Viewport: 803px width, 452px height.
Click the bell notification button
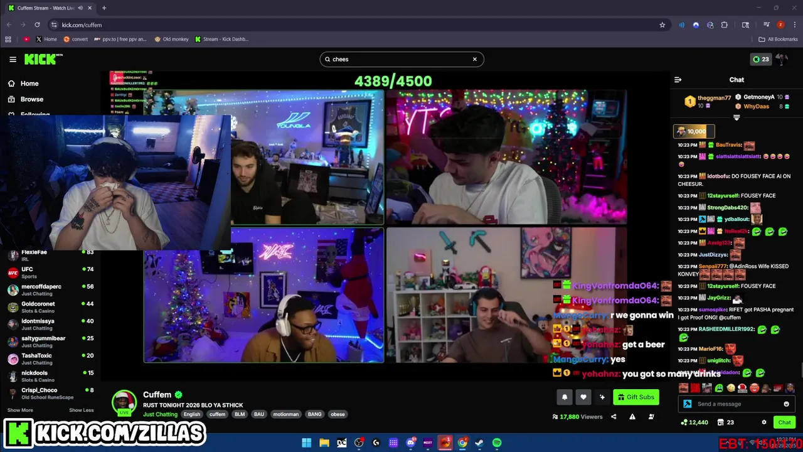565,397
